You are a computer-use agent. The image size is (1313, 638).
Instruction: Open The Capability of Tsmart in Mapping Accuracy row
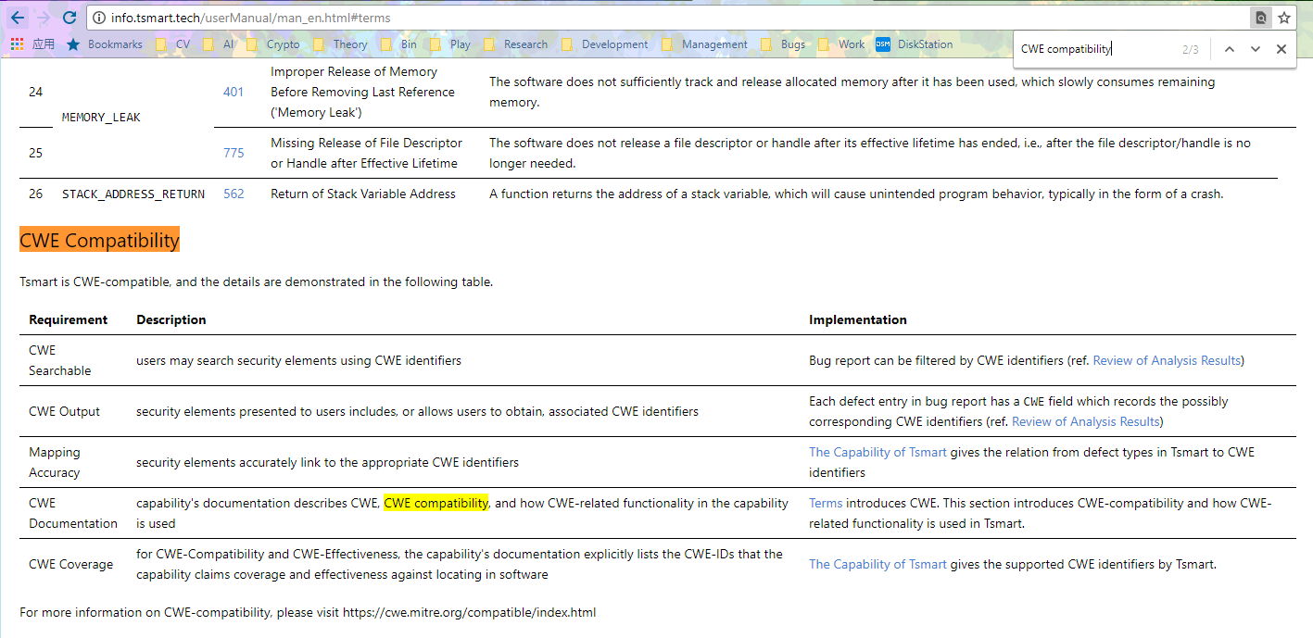(x=877, y=452)
